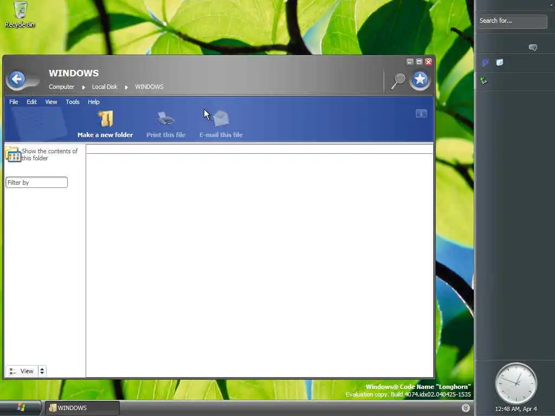Expand the arrow after Local Disk breadcrumb
This screenshot has height=416, width=555.
pos(126,87)
